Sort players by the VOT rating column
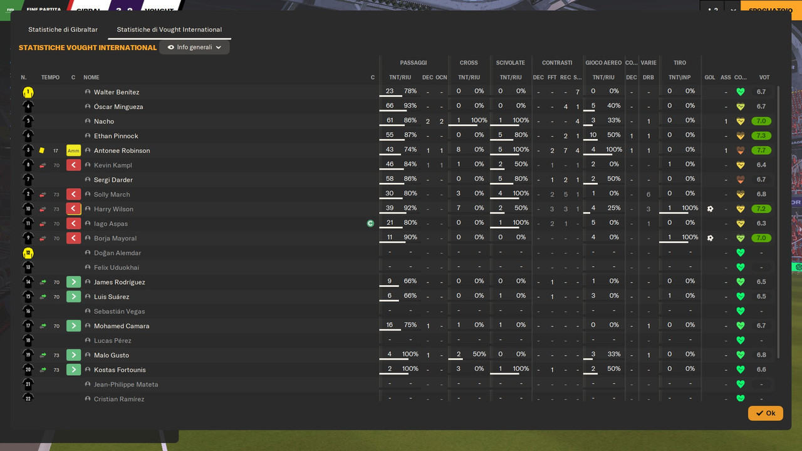This screenshot has height=451, width=802. pyautogui.click(x=764, y=78)
